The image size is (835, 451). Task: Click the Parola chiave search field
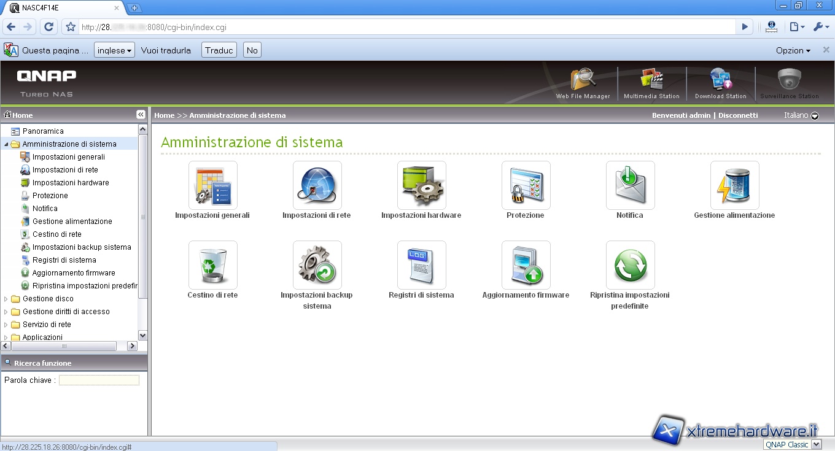(99, 380)
